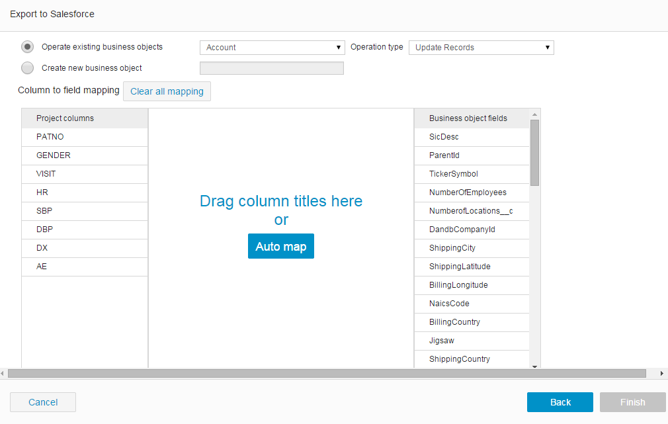Image resolution: width=668 pixels, height=424 pixels.
Task: Go Back to previous step
Action: click(x=560, y=402)
